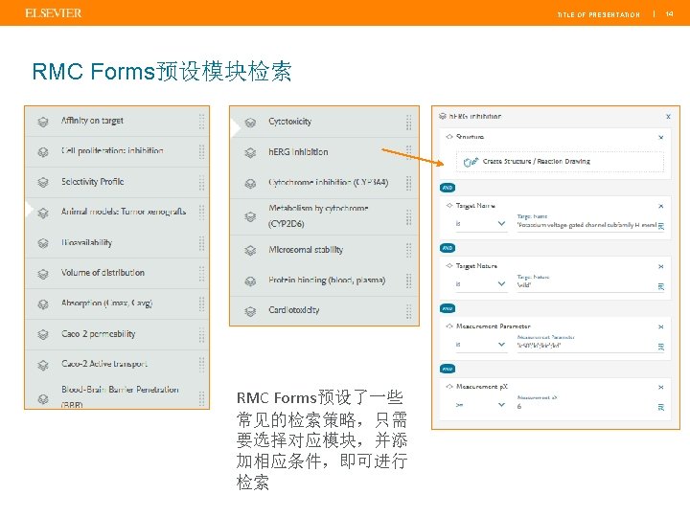Click the layers icon beside Selectivity Profile
This screenshot has height=517, width=690.
pyautogui.click(x=43, y=182)
